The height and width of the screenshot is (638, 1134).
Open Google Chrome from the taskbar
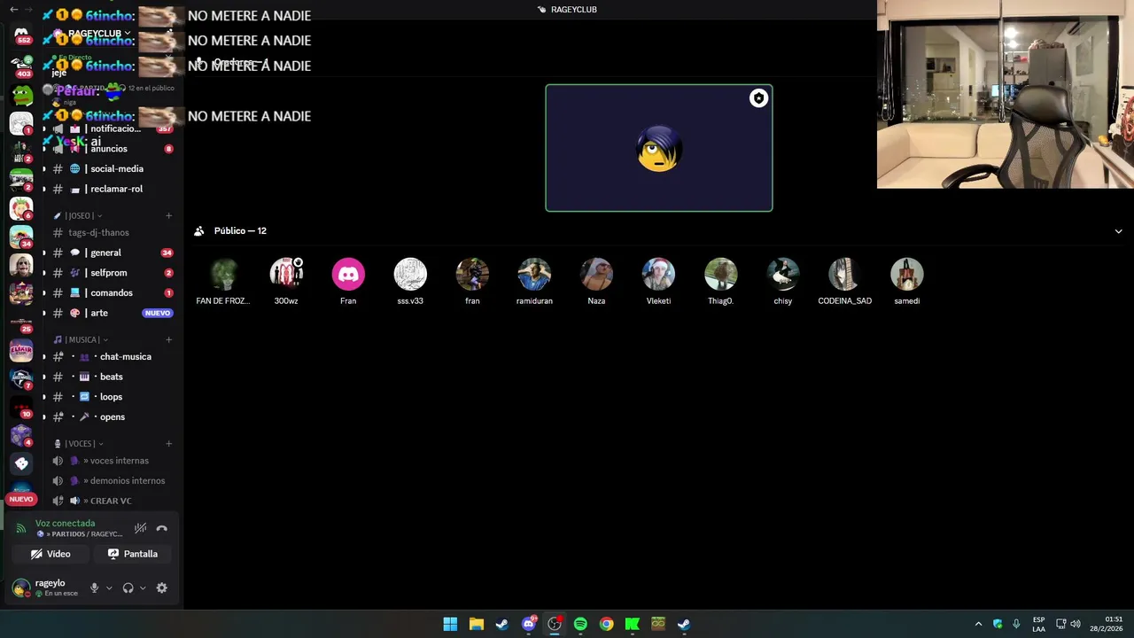606,624
